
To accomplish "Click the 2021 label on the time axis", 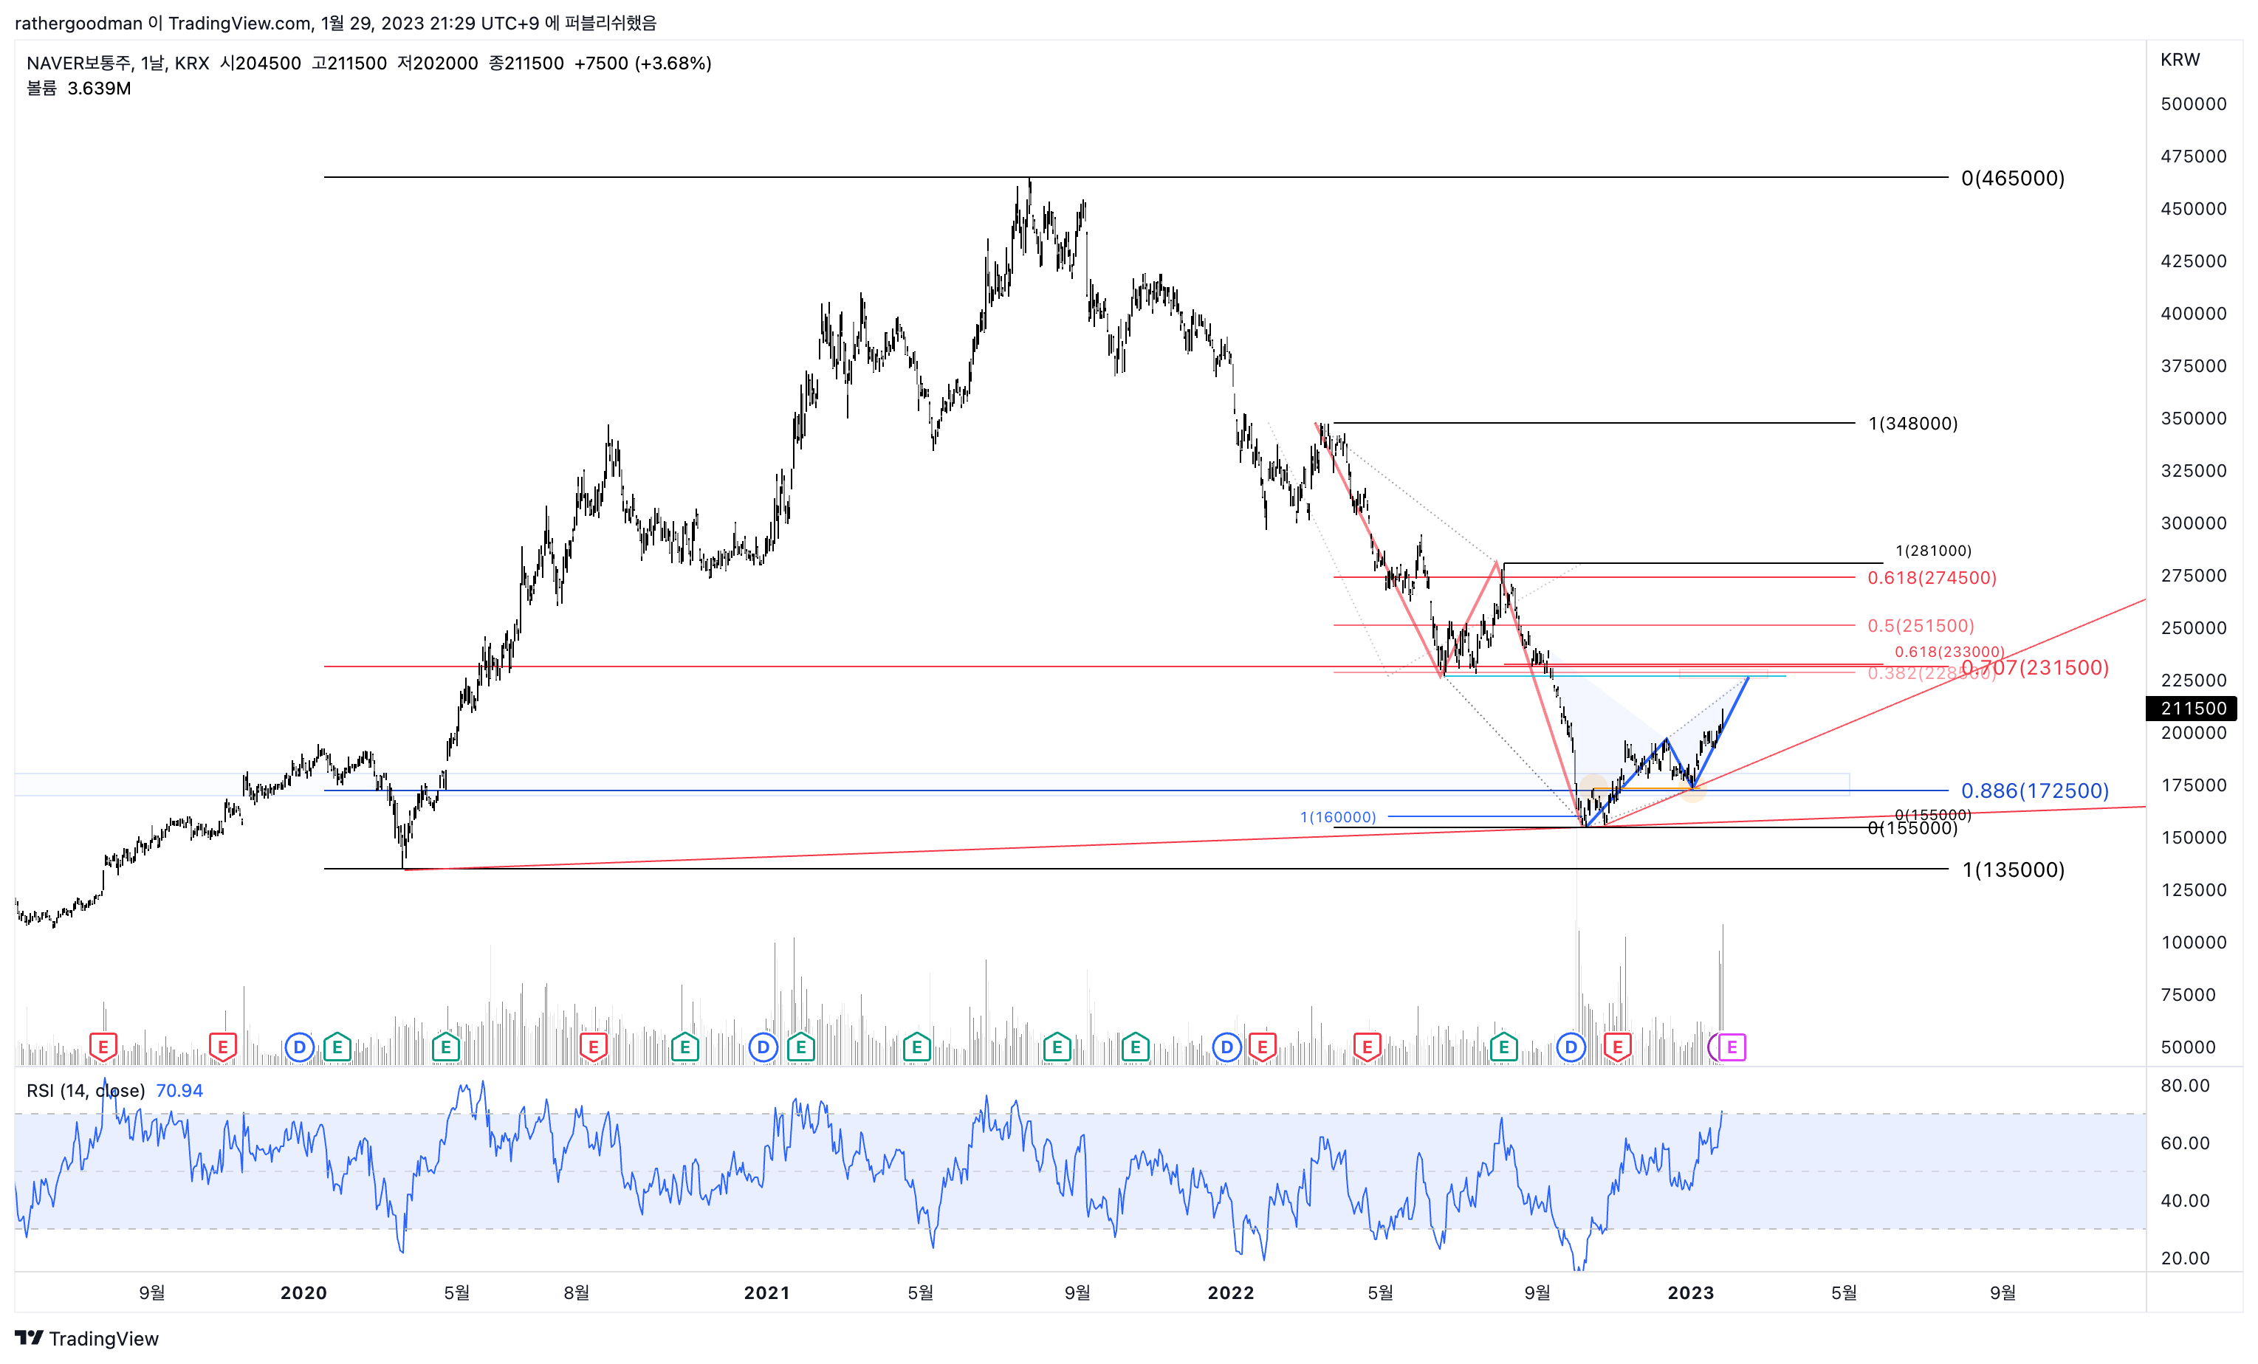I will coord(767,1292).
